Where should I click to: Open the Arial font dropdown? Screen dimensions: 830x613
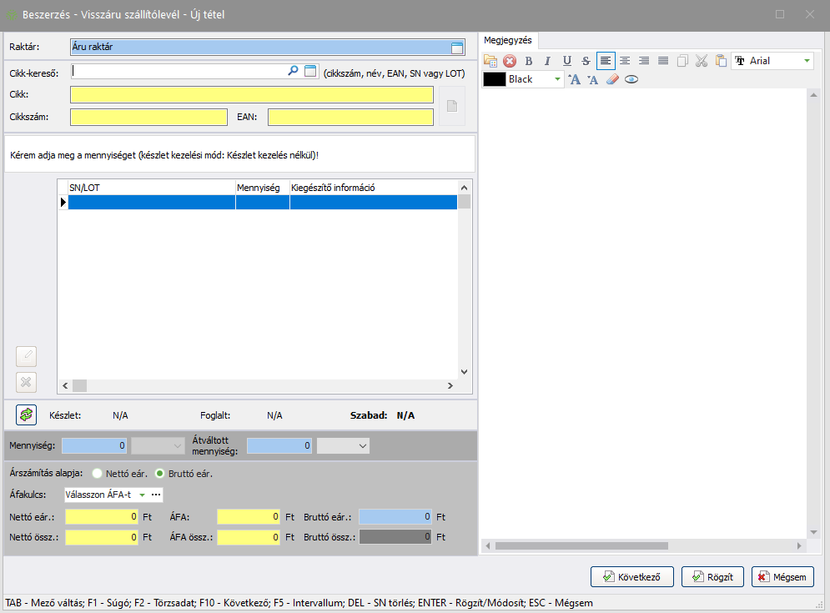(x=807, y=61)
